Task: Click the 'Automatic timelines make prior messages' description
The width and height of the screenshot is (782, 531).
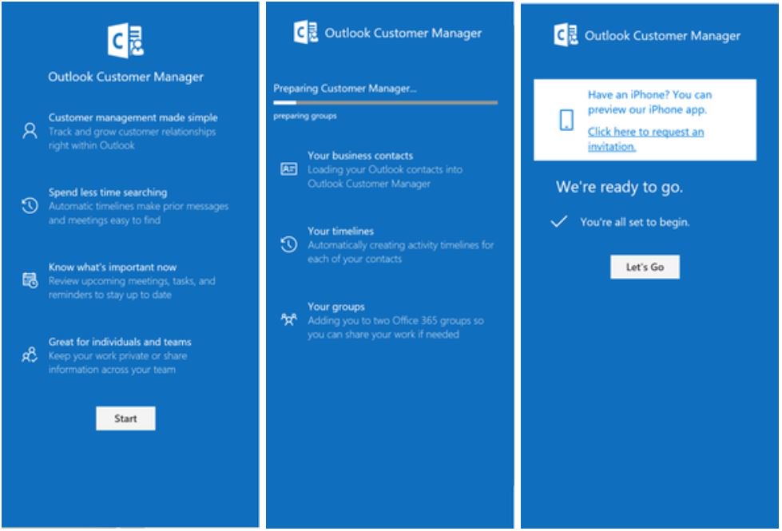Action: point(139,213)
